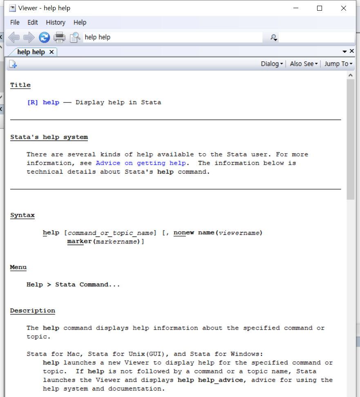Close the Viewer window

point(344,8)
